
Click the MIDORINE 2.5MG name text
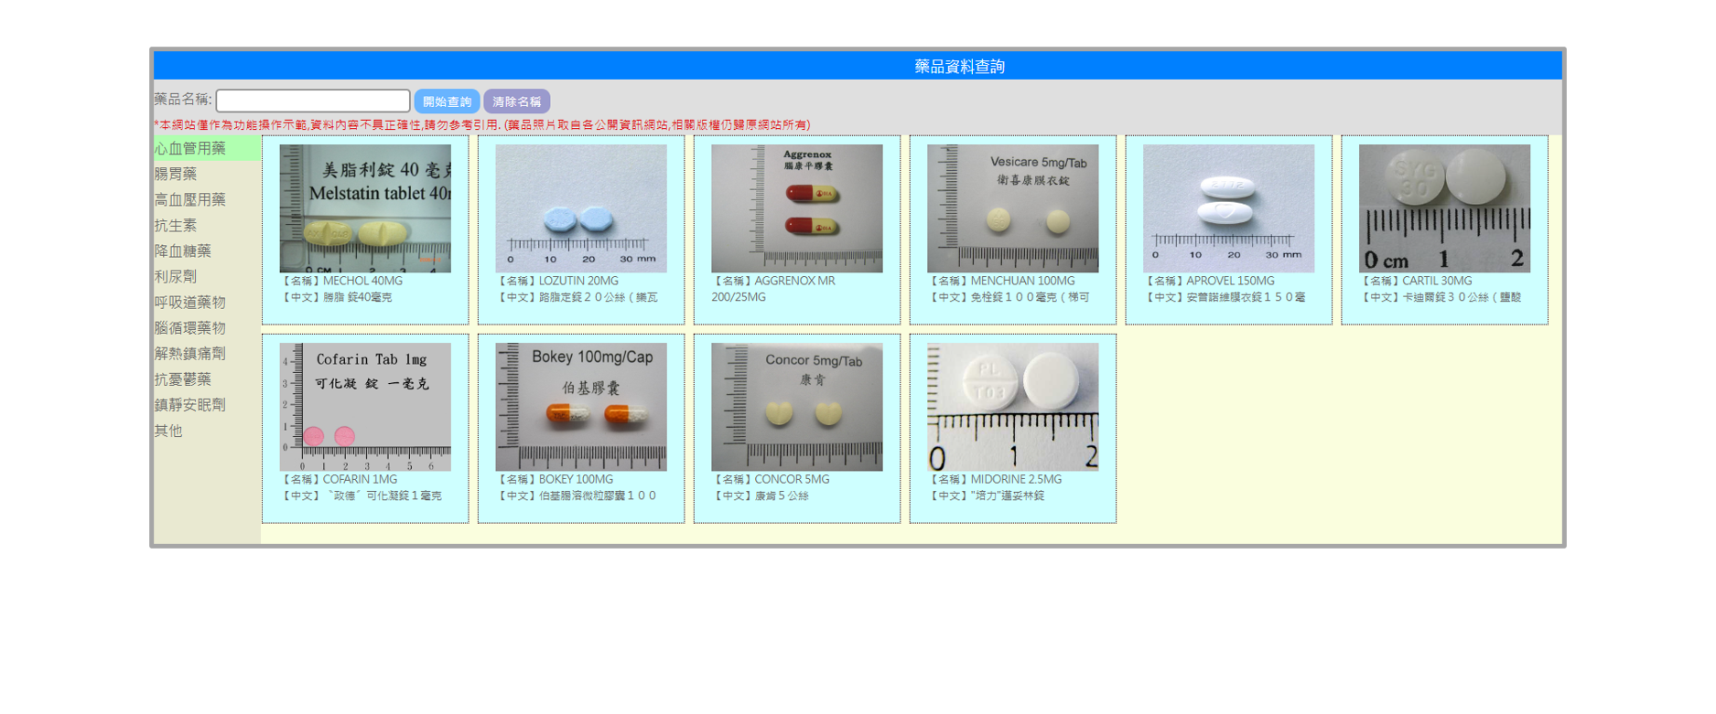tap(995, 479)
